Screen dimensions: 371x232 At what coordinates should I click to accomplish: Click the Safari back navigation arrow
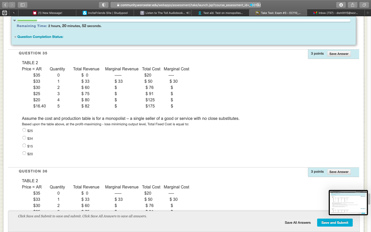point(5,5)
